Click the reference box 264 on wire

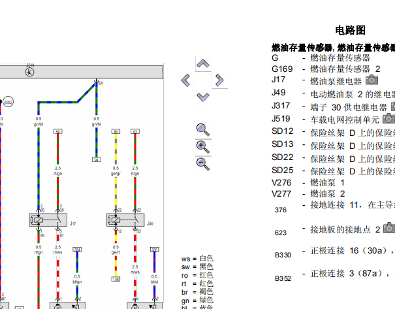(77, 250)
